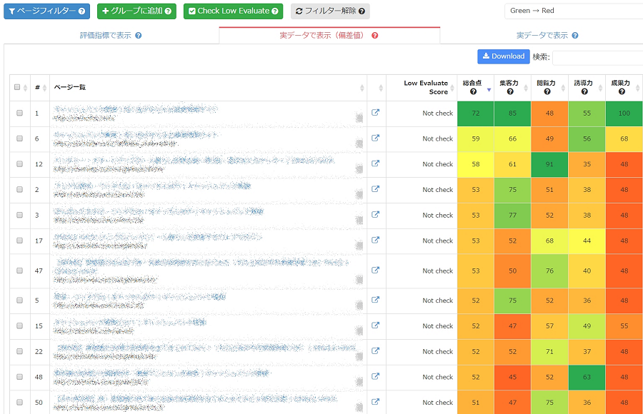
Task: Open external link icon for row 47
Action: coord(376,271)
